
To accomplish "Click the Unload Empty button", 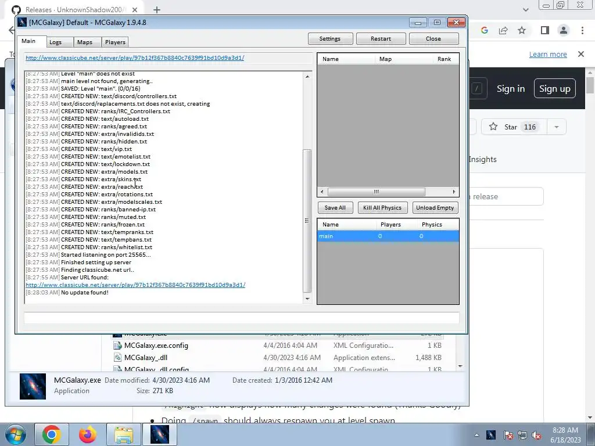I will tap(435, 208).
